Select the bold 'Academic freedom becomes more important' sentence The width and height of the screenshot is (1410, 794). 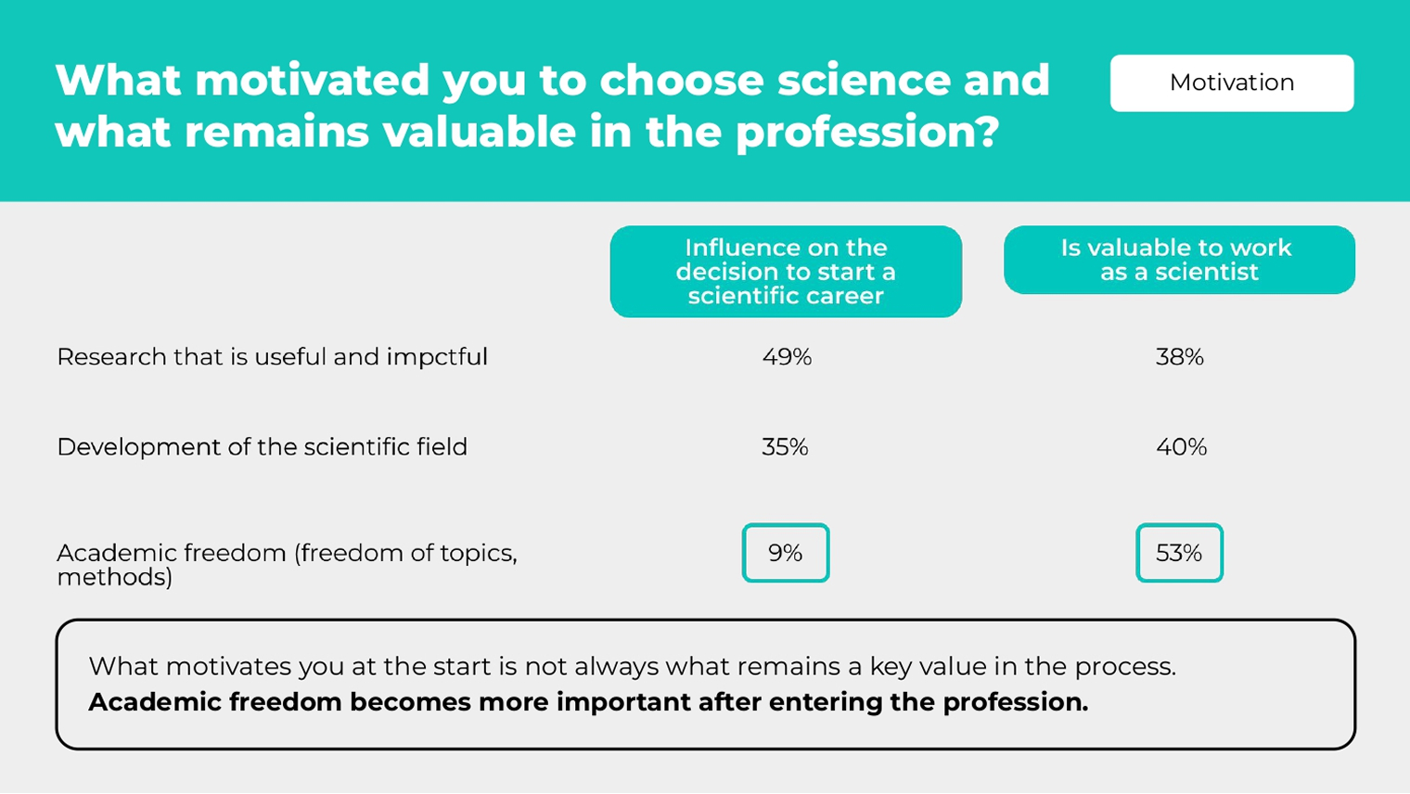point(588,702)
